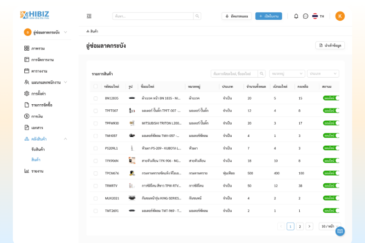Go to รับสินค้า in the sidebar
Screen dimensions: 365x243
click(38, 149)
